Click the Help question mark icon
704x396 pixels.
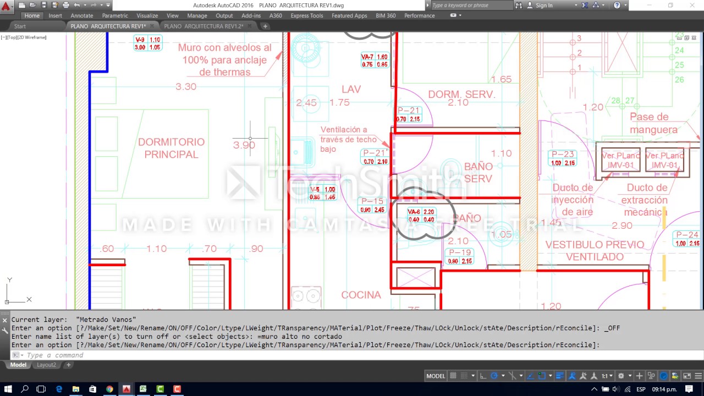(617, 5)
